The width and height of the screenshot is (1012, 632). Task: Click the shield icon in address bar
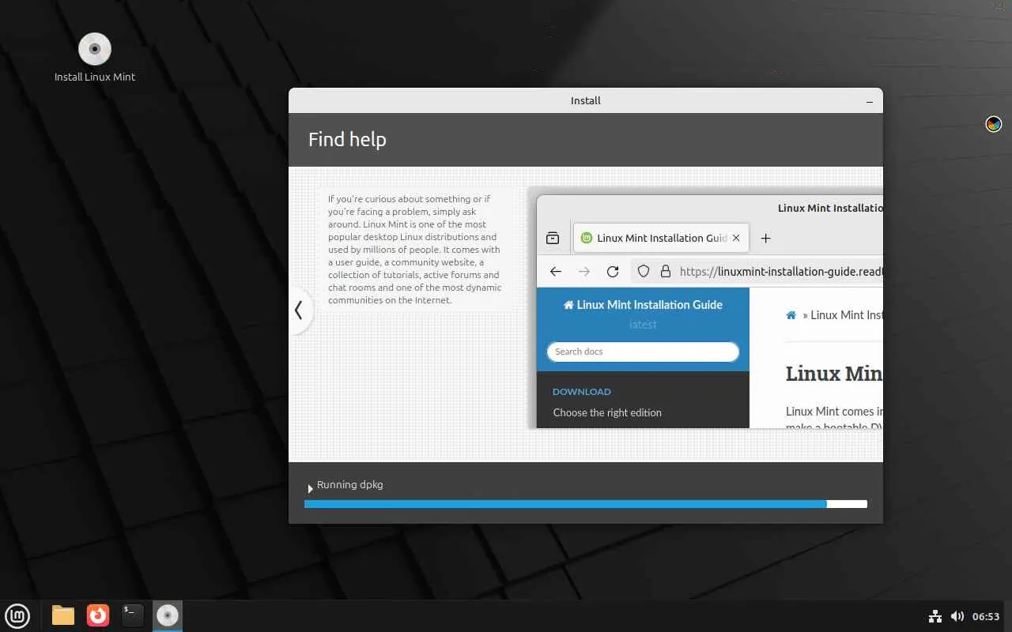(644, 271)
